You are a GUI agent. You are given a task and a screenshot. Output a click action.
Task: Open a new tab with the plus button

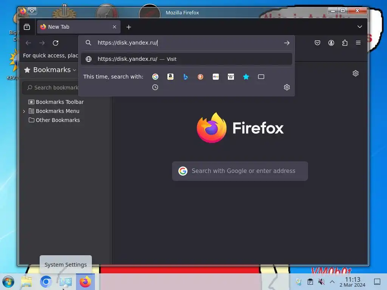128,27
